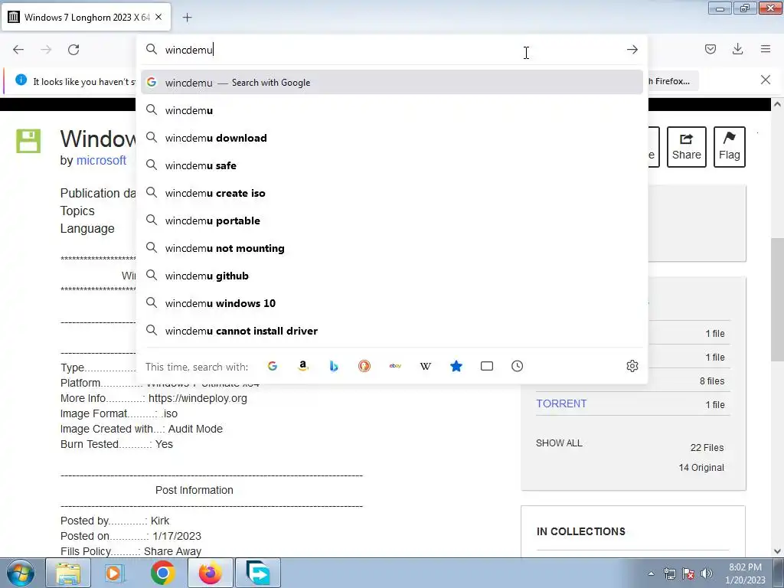The width and height of the screenshot is (784, 588).
Task: Click the taskbar clock showing 8:02 PM
Action: (745, 573)
